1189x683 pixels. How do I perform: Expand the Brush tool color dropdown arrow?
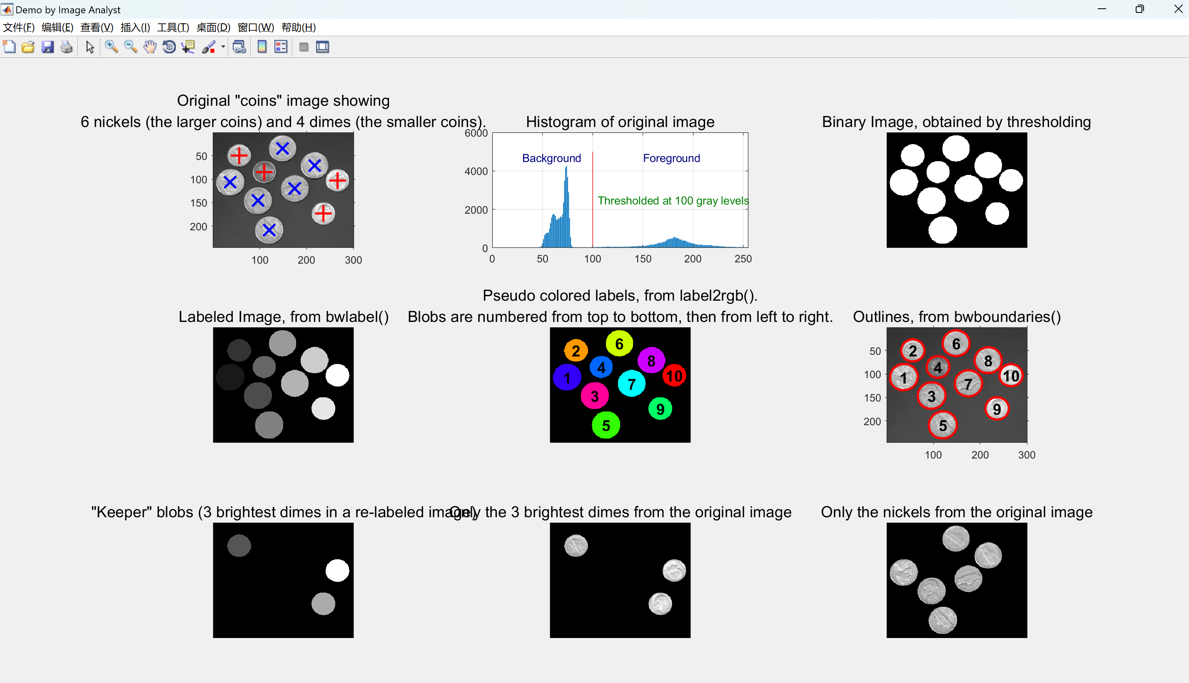(x=223, y=47)
